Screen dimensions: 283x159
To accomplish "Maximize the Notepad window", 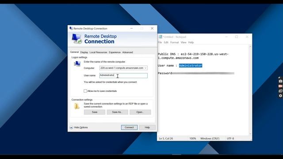I will point(237,37).
